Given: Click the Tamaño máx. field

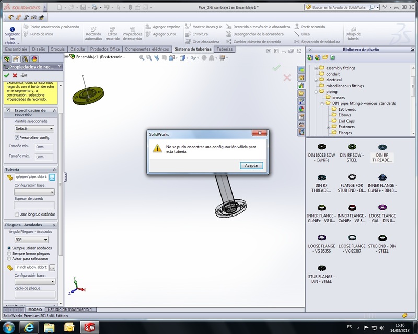Looking at the screenshot, I should 44,157.
